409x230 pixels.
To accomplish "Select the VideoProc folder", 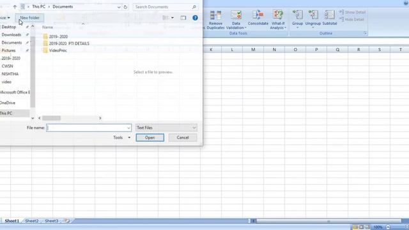I will pos(55,50).
